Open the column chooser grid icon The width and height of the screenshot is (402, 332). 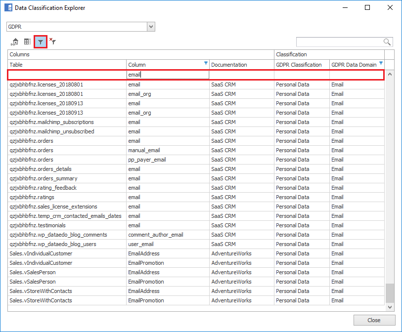click(28, 42)
